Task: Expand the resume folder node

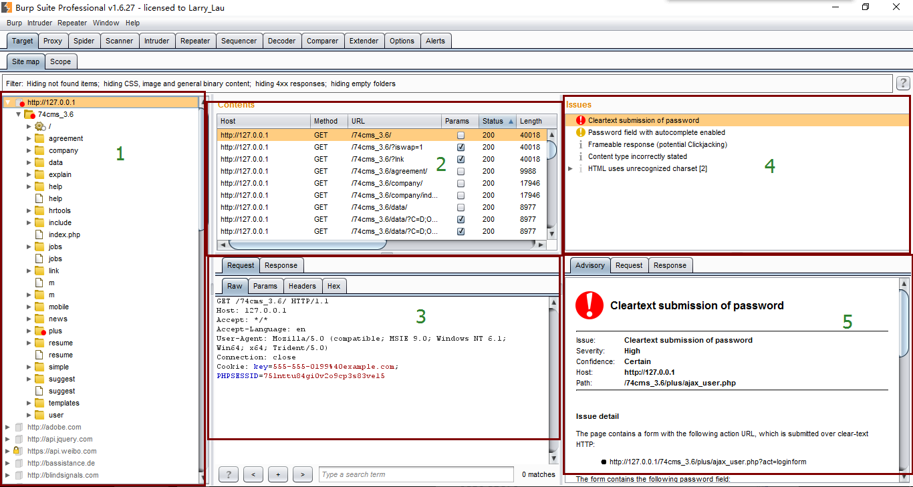Action: pos(29,343)
